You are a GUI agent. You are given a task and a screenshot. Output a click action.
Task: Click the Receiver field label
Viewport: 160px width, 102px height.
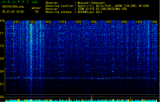[x=52, y=9]
